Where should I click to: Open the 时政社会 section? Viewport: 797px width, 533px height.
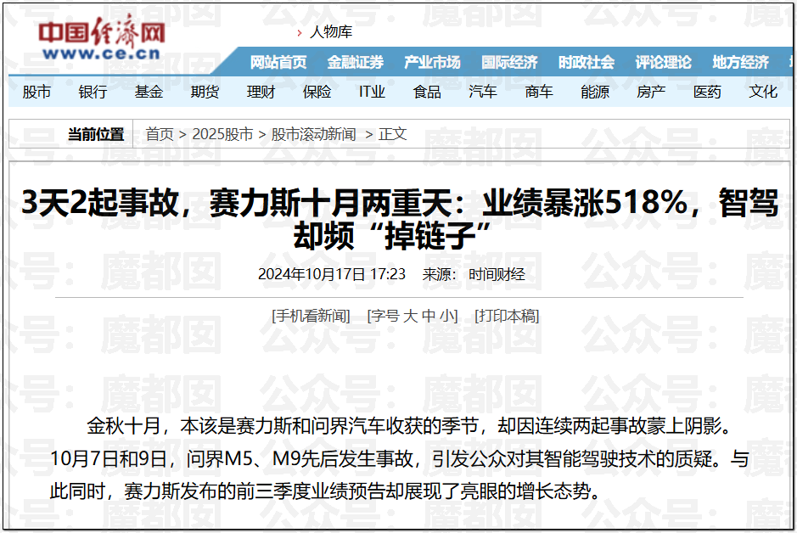click(586, 63)
